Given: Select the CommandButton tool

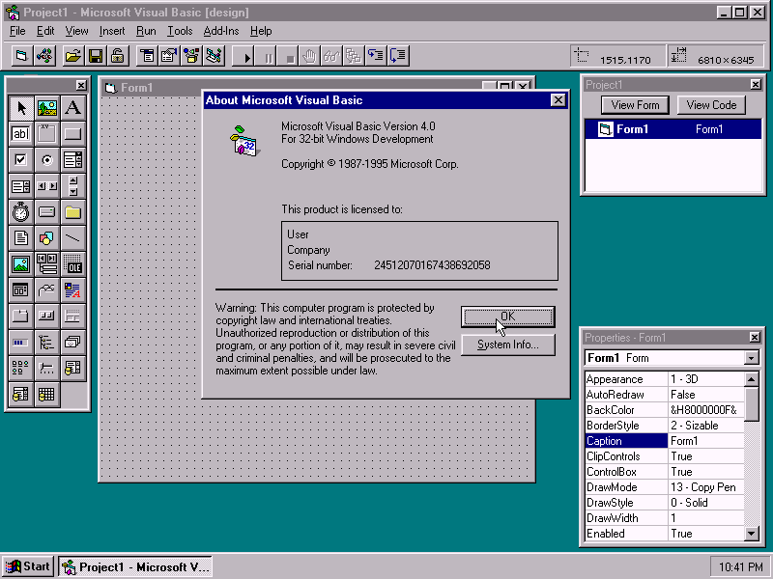Looking at the screenshot, I should (72, 133).
